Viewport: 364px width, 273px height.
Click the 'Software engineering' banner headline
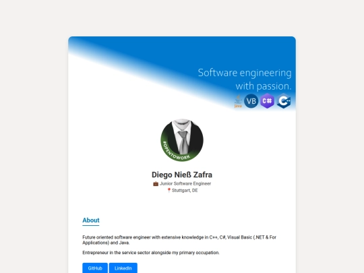click(x=245, y=73)
